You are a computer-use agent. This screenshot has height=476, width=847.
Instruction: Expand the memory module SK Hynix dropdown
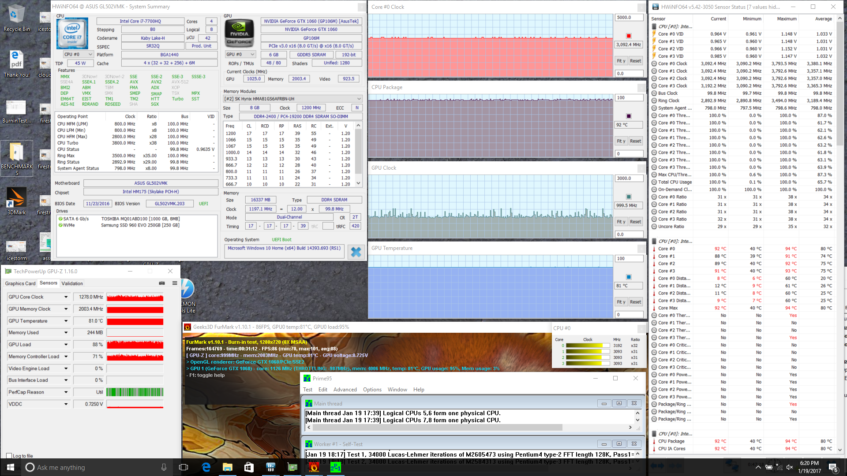click(x=293, y=99)
